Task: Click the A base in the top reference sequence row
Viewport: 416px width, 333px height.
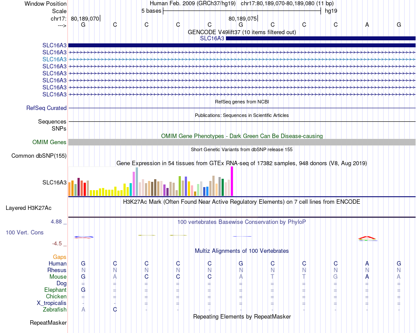Action: tap(367, 25)
